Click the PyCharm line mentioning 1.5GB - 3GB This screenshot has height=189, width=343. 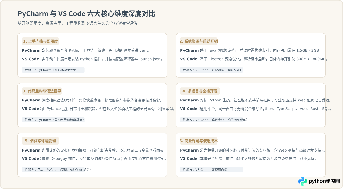click(251, 50)
